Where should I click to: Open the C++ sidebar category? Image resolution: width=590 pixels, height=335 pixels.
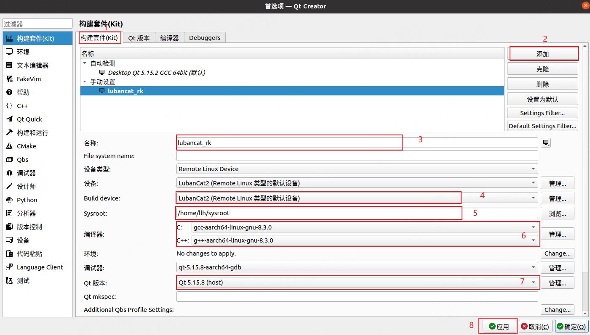click(37, 106)
